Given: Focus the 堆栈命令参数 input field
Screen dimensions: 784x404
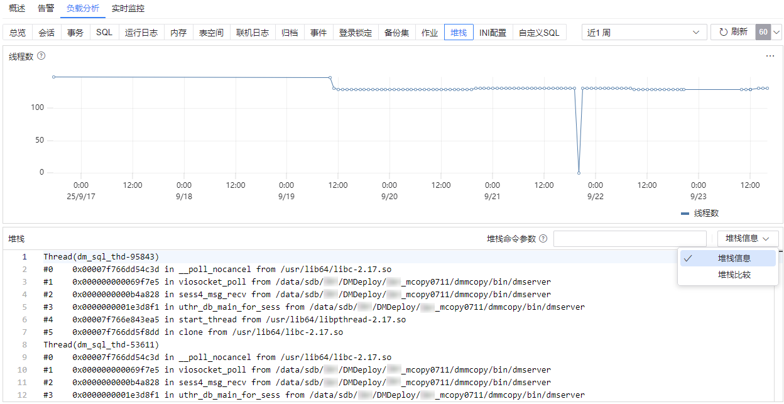Looking at the screenshot, I should tap(630, 239).
